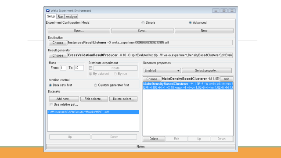The image size is (281, 158).
Task: Select MakeDensityBasedClusterer list entry
Action: click(188, 84)
